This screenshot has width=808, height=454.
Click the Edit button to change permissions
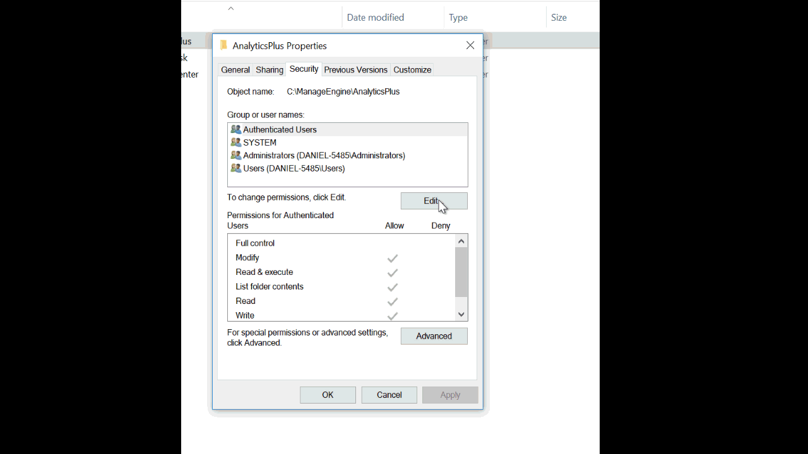[x=434, y=201]
